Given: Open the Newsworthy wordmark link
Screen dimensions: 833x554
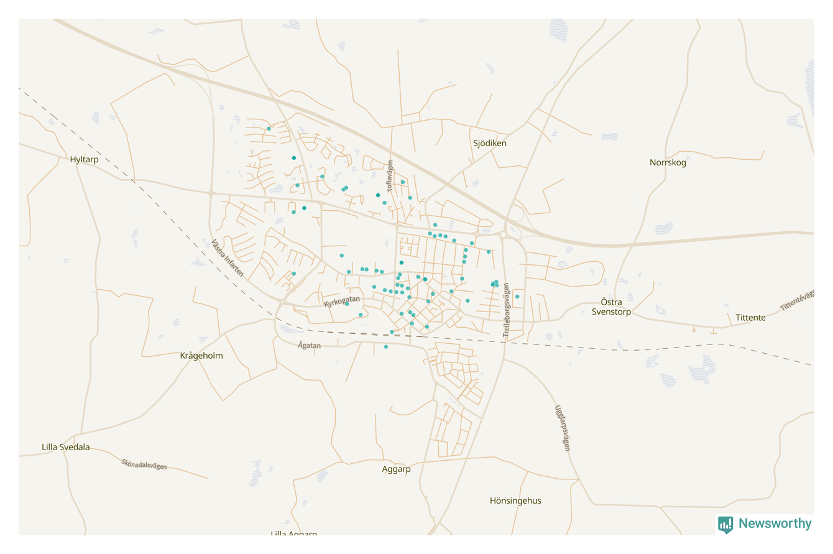Looking at the screenshot, I should click(x=775, y=524).
